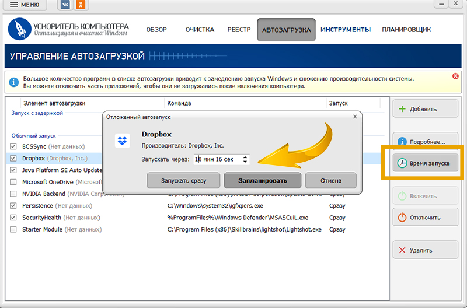Click Отмена in the dialog
The image size is (467, 308).
pos(330,180)
